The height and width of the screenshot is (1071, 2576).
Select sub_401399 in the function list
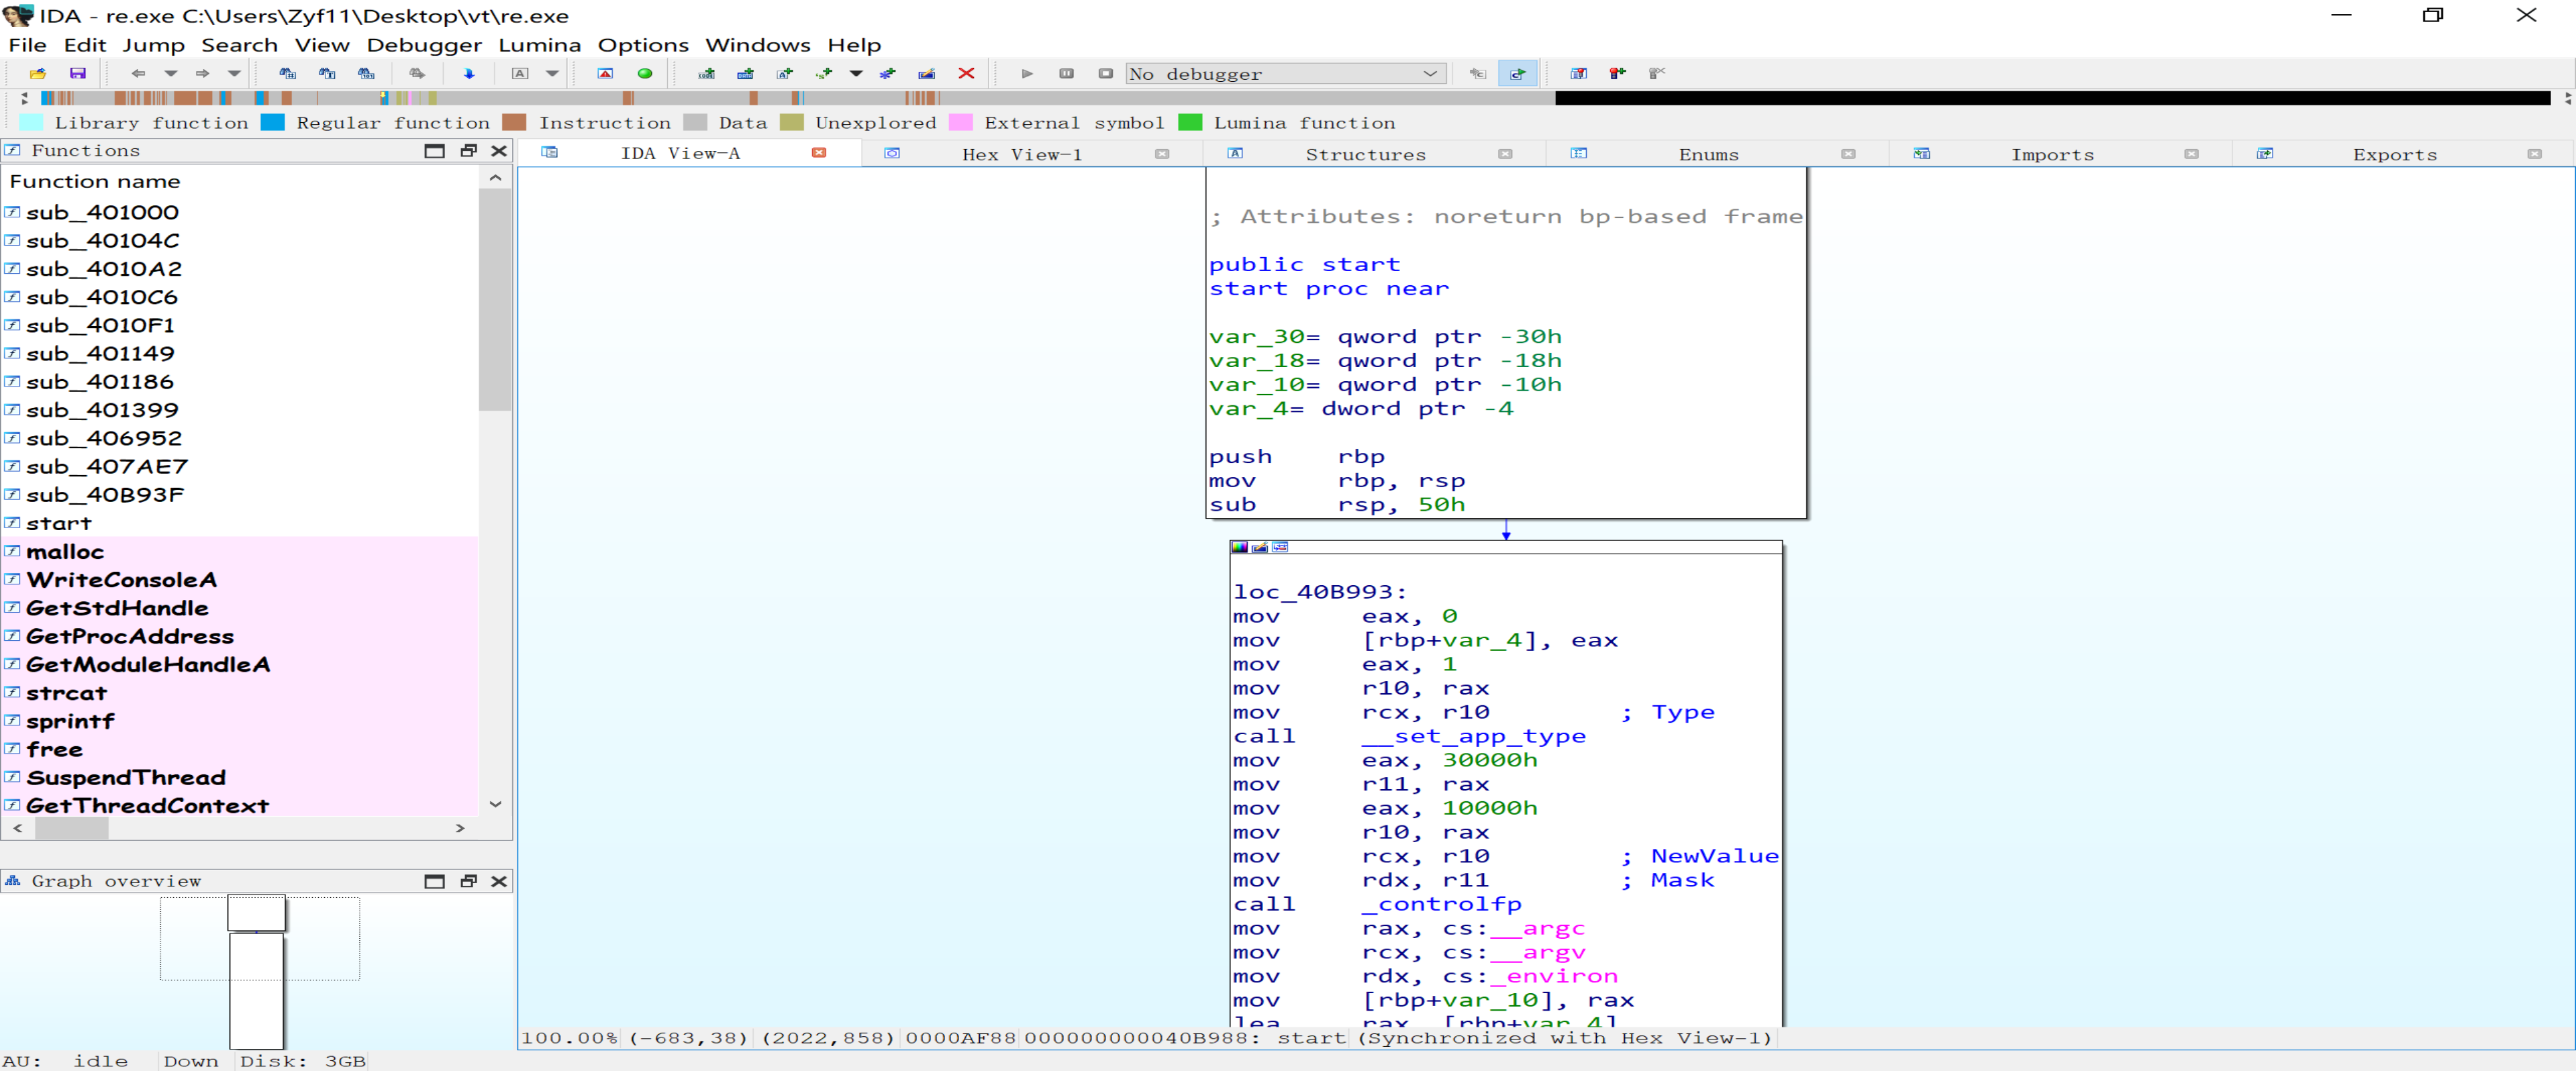click(102, 410)
